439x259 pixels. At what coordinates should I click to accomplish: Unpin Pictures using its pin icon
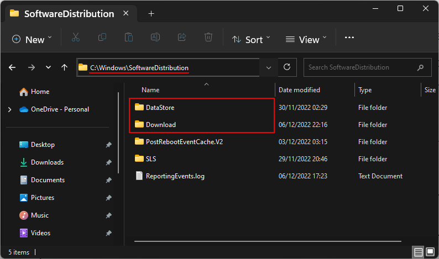click(x=108, y=198)
